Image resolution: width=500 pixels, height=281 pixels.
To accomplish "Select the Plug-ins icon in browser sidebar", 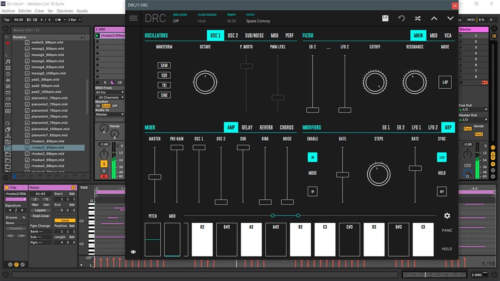I will pyautogui.click(x=8, y=99).
